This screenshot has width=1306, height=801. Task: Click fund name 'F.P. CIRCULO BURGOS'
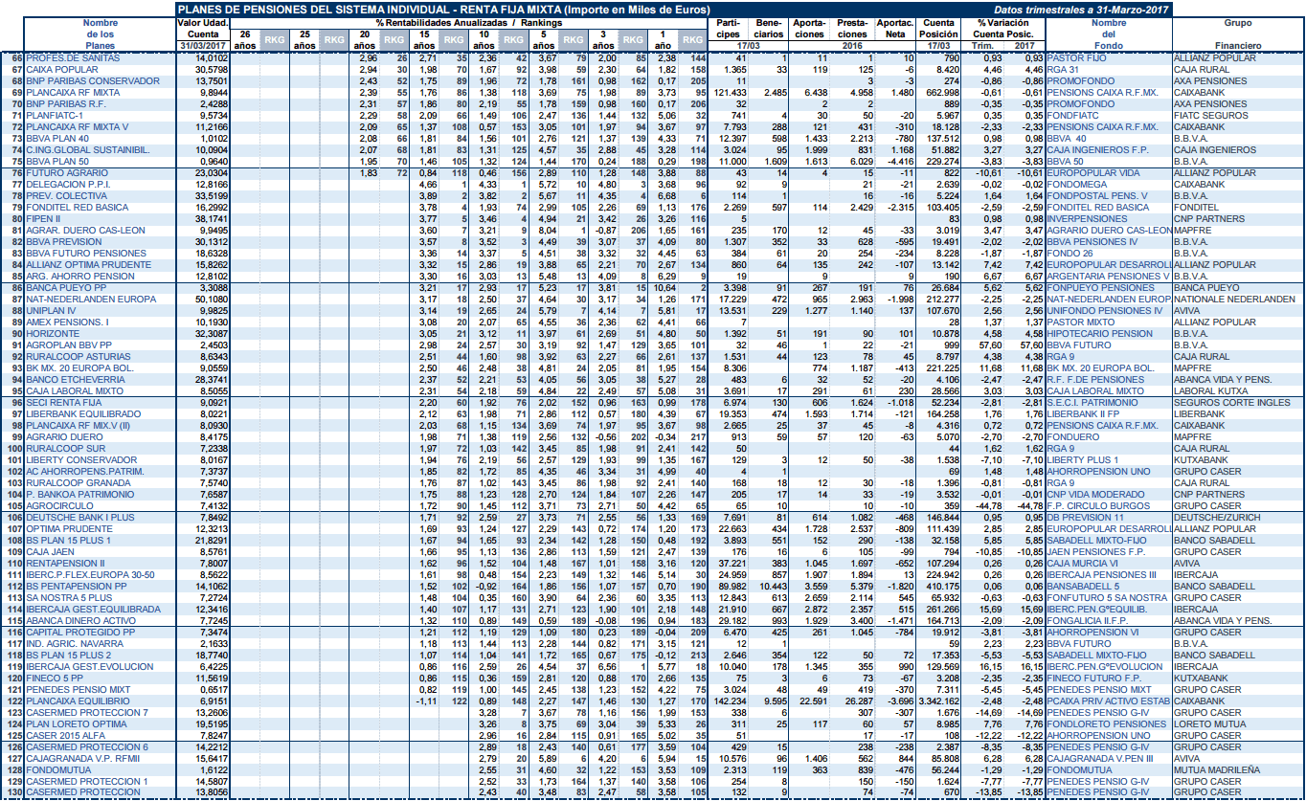click(x=1097, y=504)
